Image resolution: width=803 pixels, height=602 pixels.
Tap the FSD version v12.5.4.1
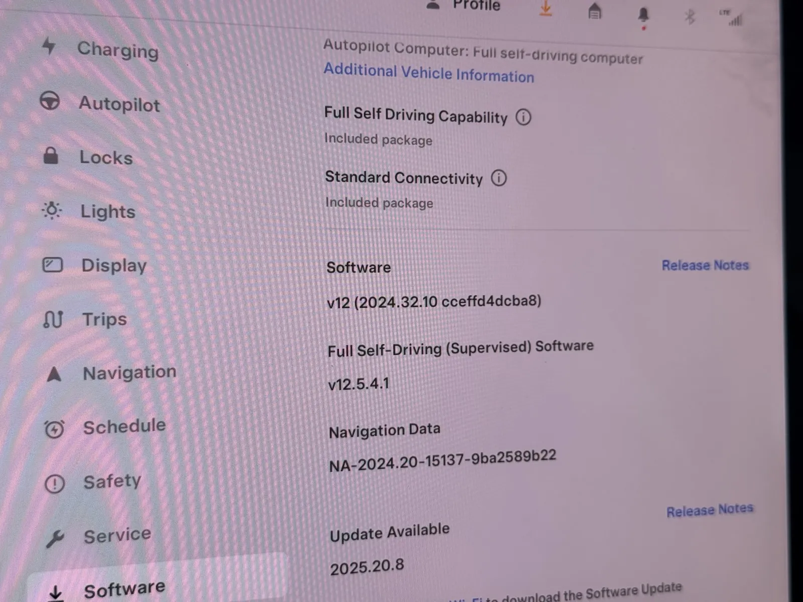[x=358, y=384]
